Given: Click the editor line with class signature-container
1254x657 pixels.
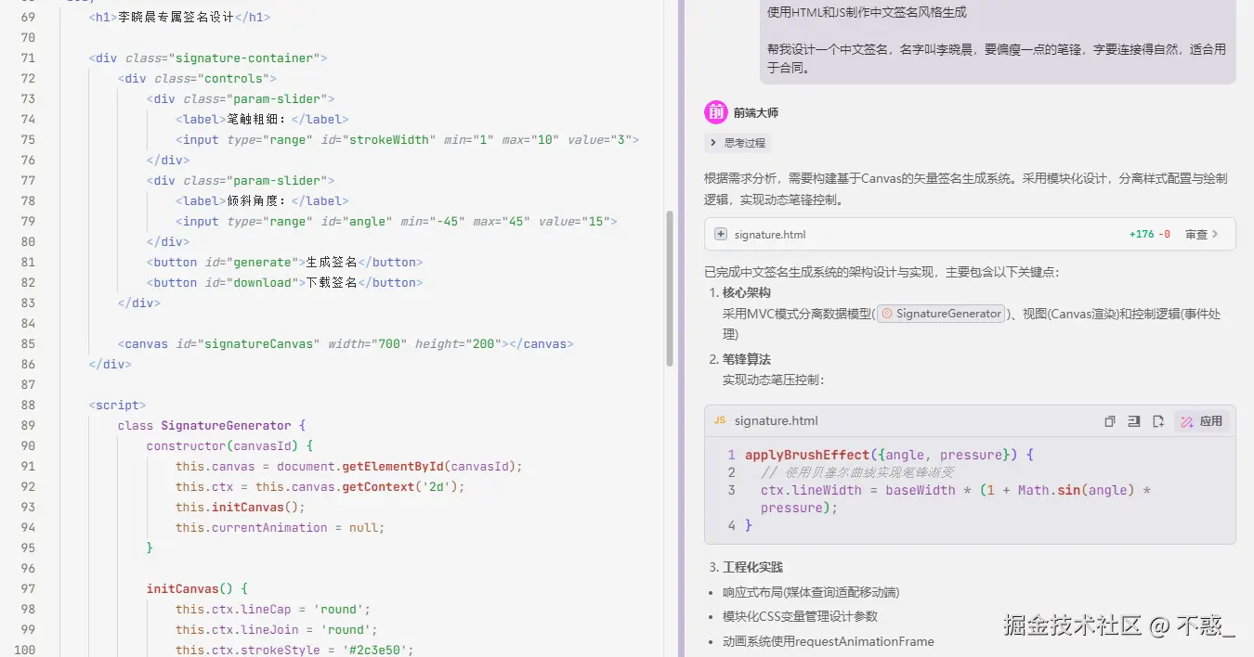Looking at the screenshot, I should click(208, 58).
